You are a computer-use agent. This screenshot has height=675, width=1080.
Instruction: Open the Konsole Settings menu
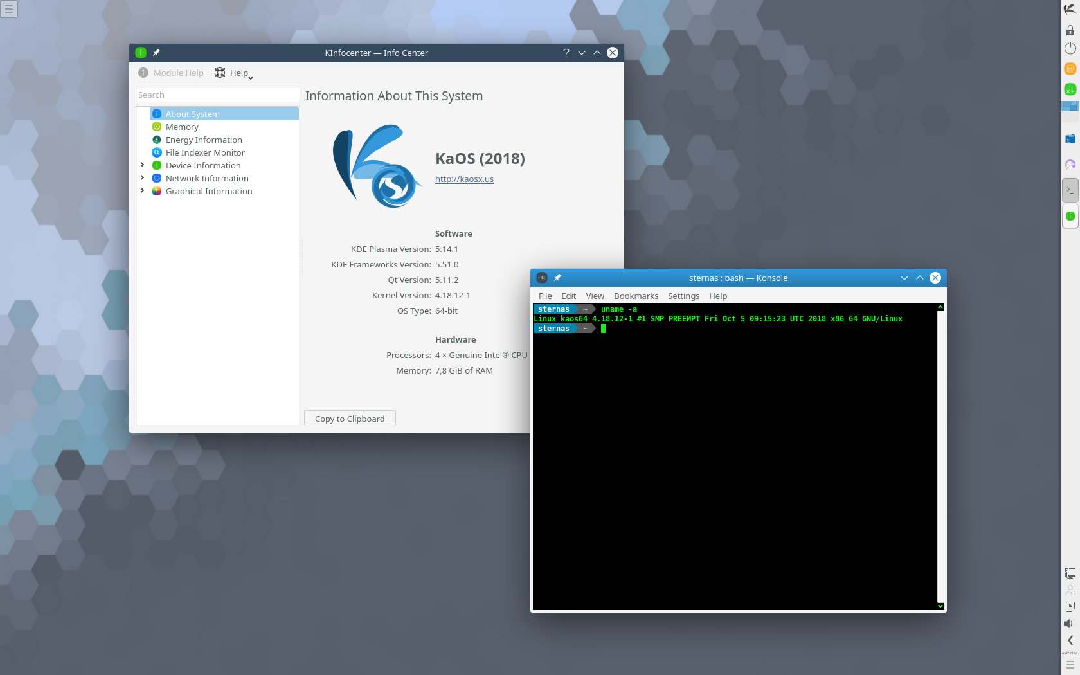pos(683,296)
